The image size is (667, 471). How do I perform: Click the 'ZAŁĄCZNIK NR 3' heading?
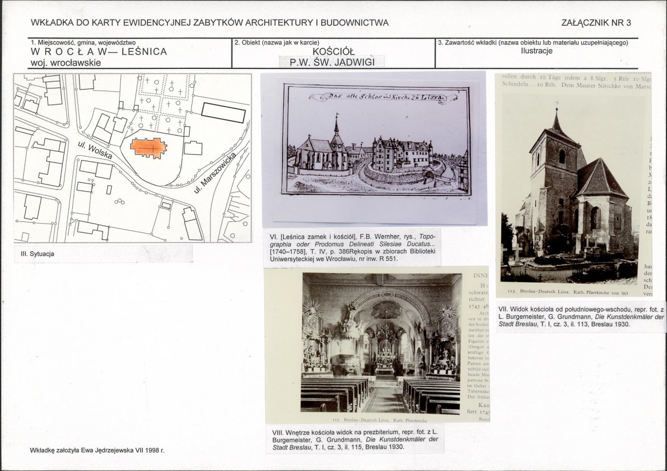[596, 23]
